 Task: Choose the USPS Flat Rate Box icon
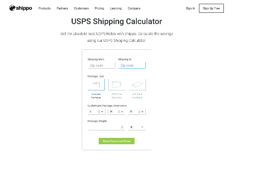tap(116, 85)
